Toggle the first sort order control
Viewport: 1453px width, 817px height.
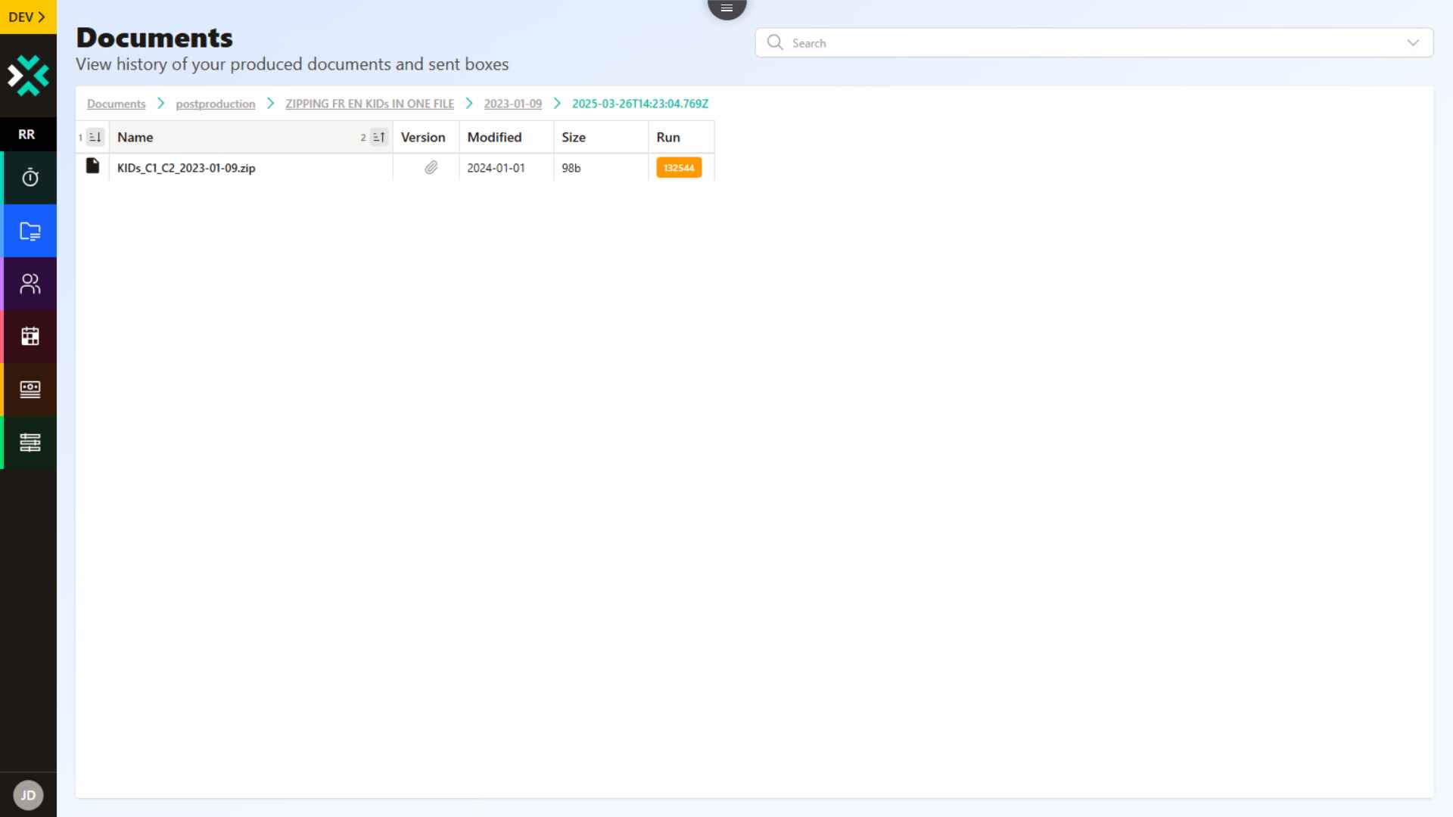93,137
